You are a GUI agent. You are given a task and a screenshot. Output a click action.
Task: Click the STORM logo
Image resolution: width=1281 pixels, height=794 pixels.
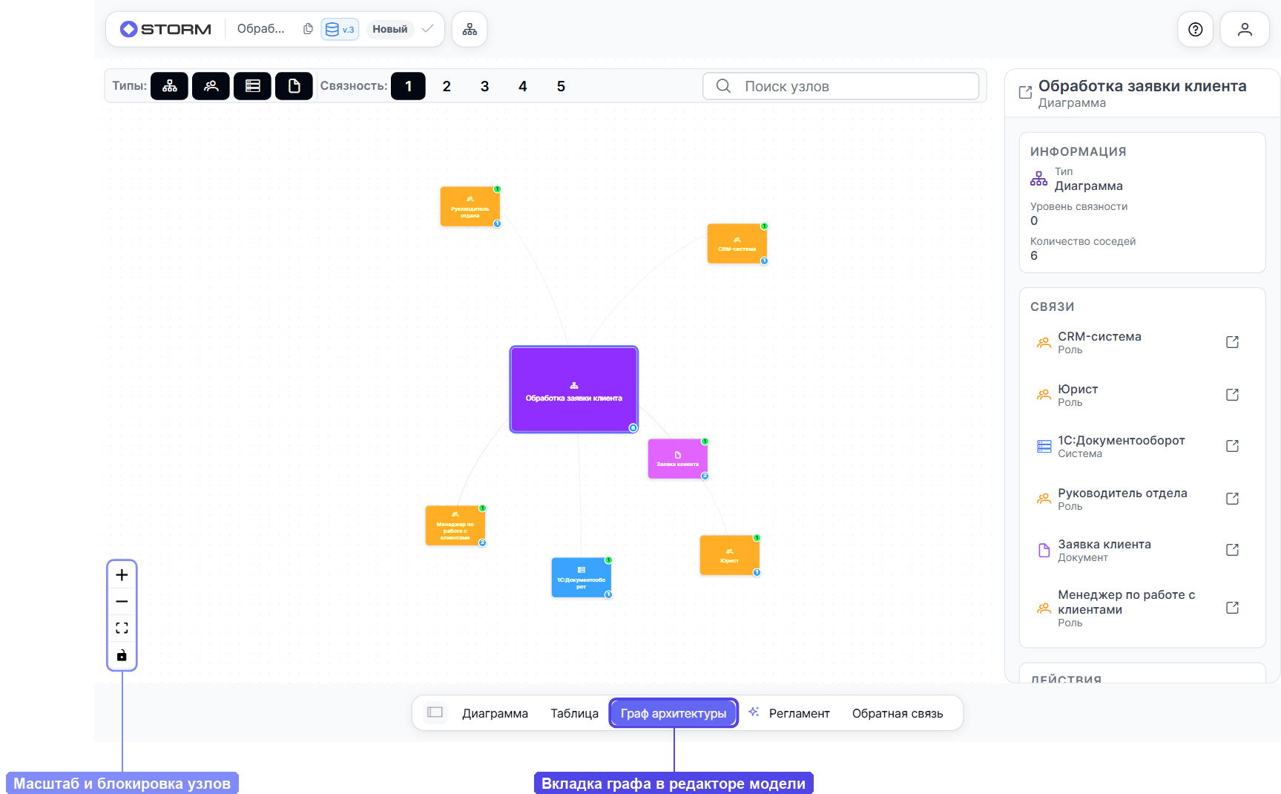tap(166, 29)
